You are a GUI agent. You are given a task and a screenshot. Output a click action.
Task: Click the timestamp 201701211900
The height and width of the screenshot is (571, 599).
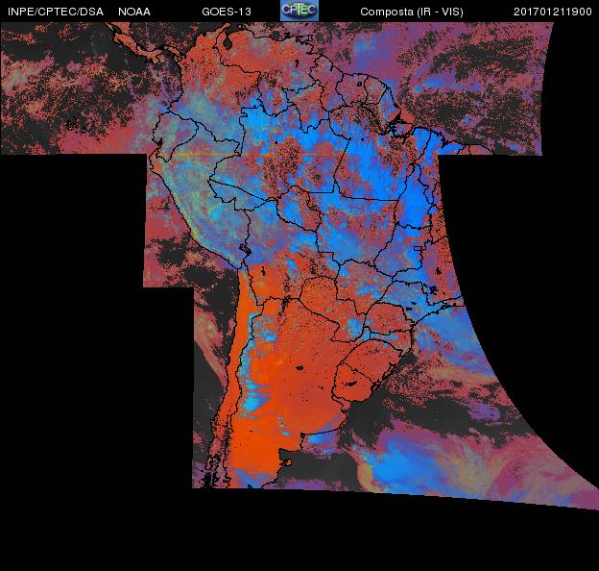click(x=553, y=12)
